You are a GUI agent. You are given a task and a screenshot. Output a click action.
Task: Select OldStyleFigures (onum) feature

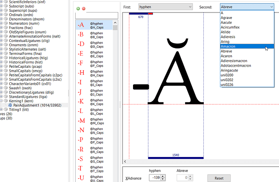click(x=27, y=32)
